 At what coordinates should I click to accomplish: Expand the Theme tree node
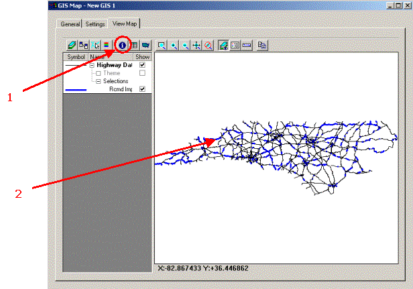point(99,73)
